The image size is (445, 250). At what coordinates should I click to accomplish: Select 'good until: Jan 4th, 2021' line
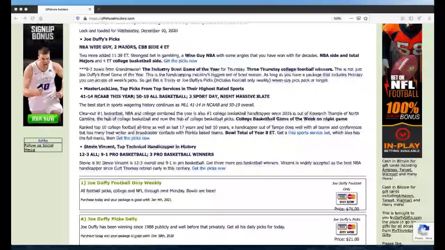[126, 200]
